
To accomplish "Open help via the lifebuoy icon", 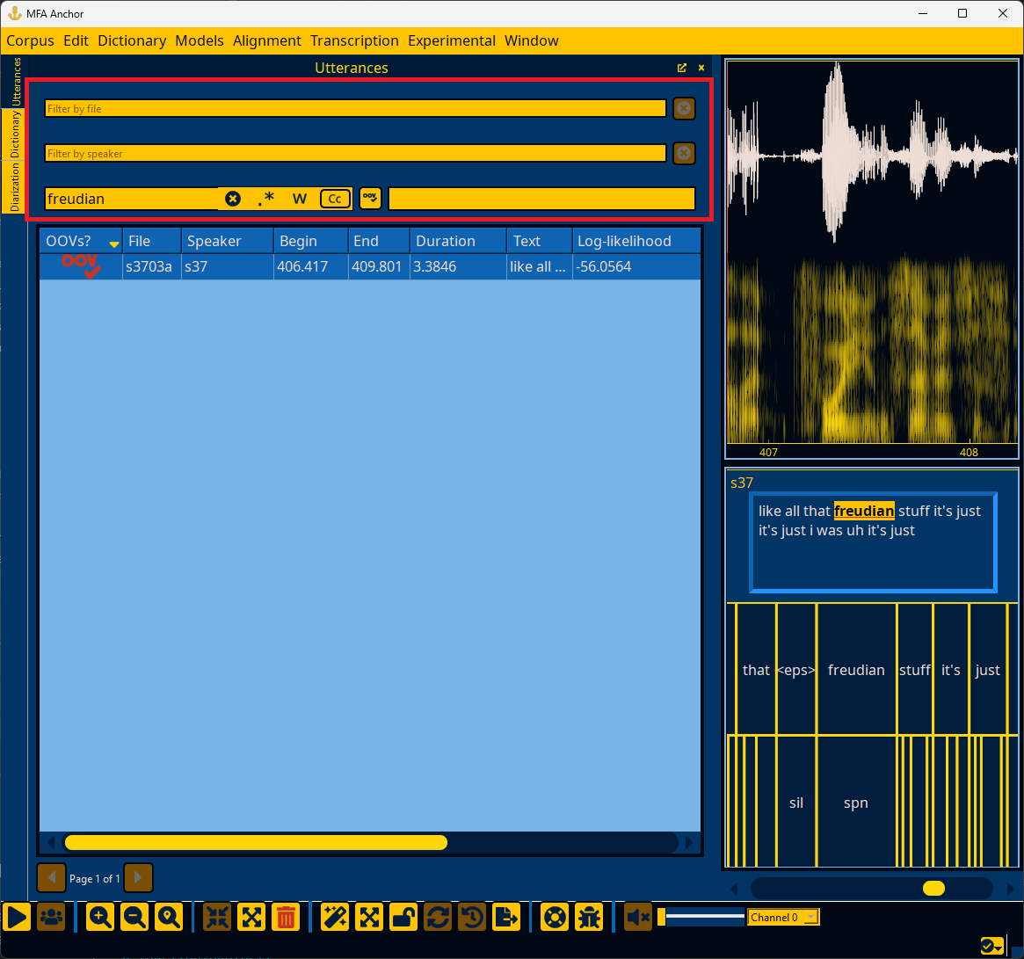I will (x=556, y=917).
